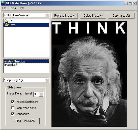Image resolution: width=138 pixels, height=130 pixels.
Task: Expand the file type filter dropdown
Action: click(x=47, y=80)
